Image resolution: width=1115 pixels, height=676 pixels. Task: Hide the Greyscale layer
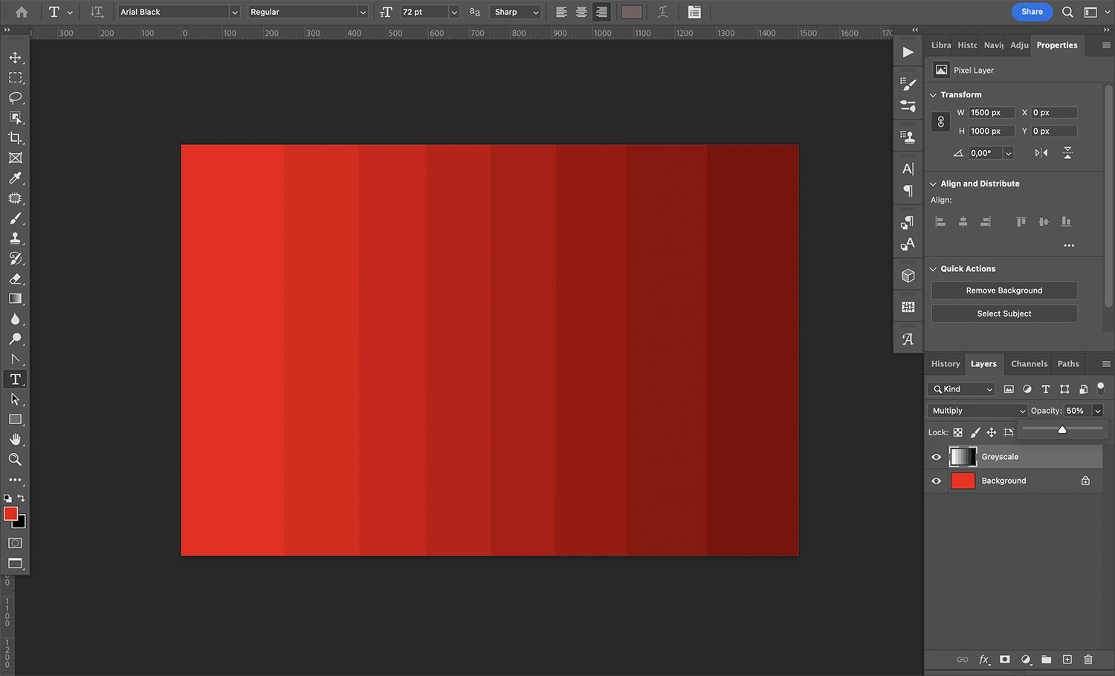[x=936, y=456]
